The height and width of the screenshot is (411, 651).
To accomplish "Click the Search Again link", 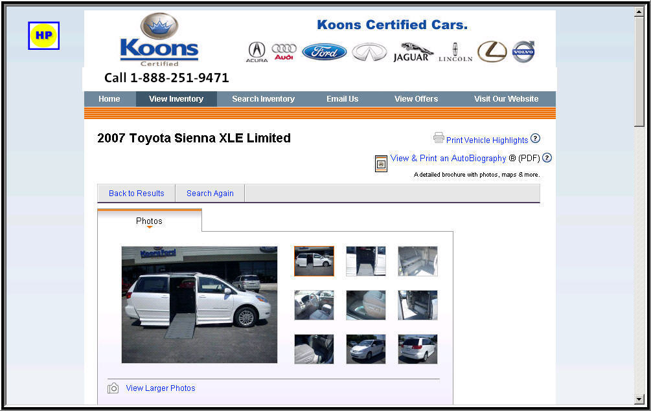I will [210, 194].
